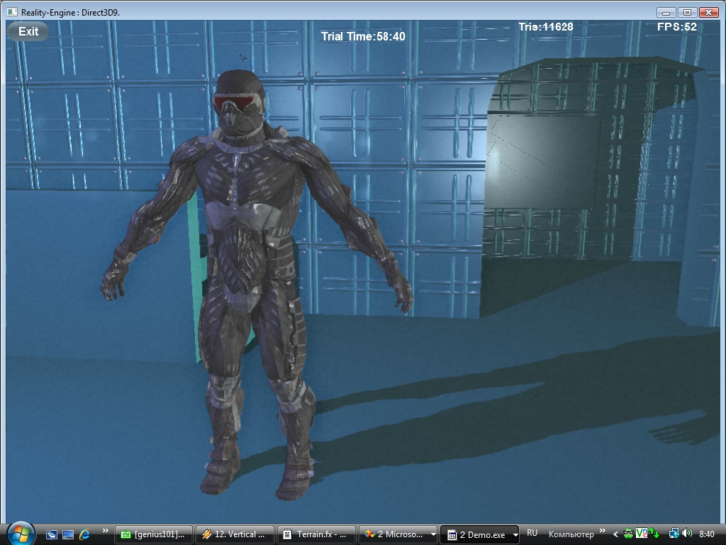This screenshot has height=545, width=726.
Task: Show hidden system tray icons arrow
Action: tap(615, 534)
